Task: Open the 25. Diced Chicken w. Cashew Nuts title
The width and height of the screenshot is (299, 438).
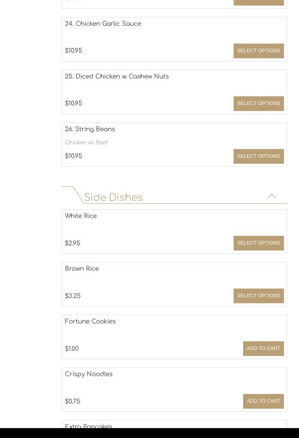Action: (x=117, y=77)
